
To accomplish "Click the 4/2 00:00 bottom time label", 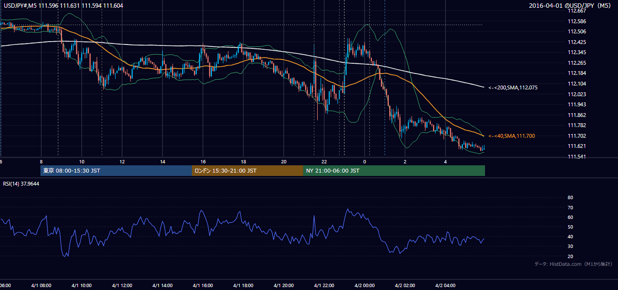I will [x=364, y=286].
